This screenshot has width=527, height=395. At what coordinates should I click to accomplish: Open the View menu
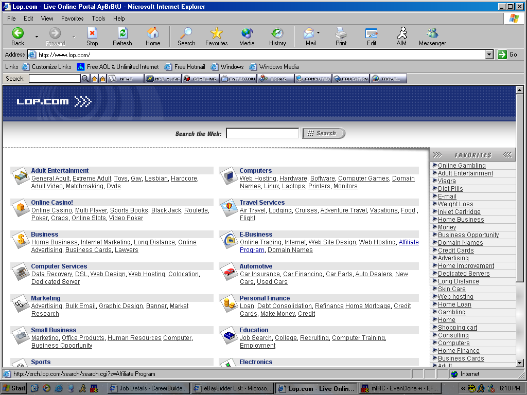47,19
